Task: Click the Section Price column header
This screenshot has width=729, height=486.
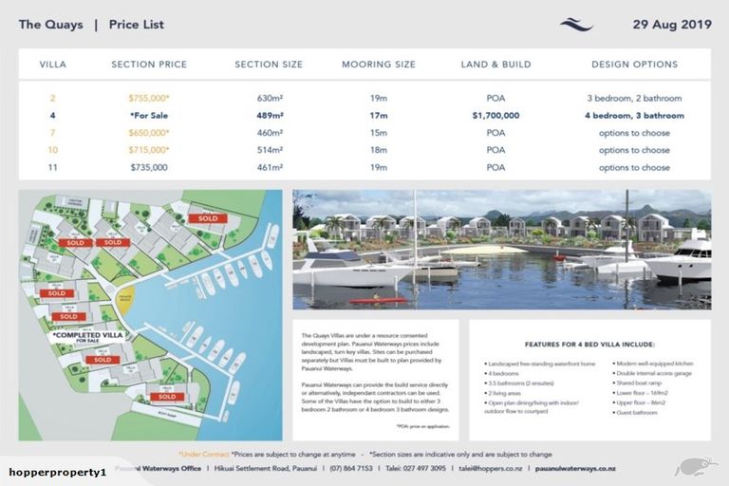Action: 149,65
